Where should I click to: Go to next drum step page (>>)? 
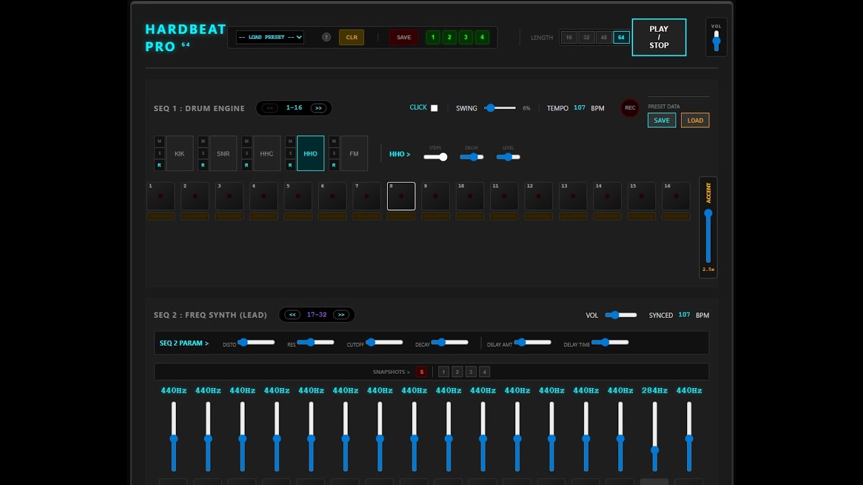(x=318, y=108)
